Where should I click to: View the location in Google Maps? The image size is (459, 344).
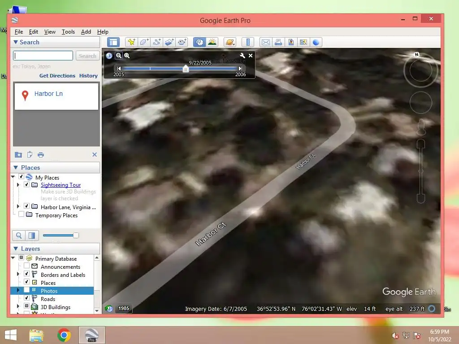[x=303, y=42]
